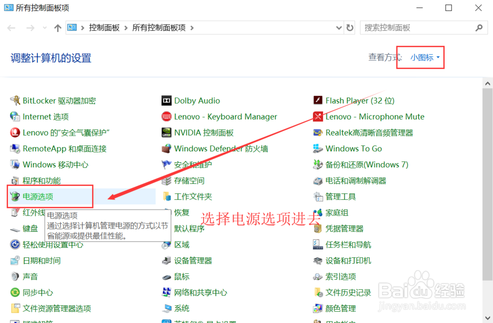Screen dimensions: 493x323
Task: Click the Internet 选项 globe icon
Action: tap(15, 117)
